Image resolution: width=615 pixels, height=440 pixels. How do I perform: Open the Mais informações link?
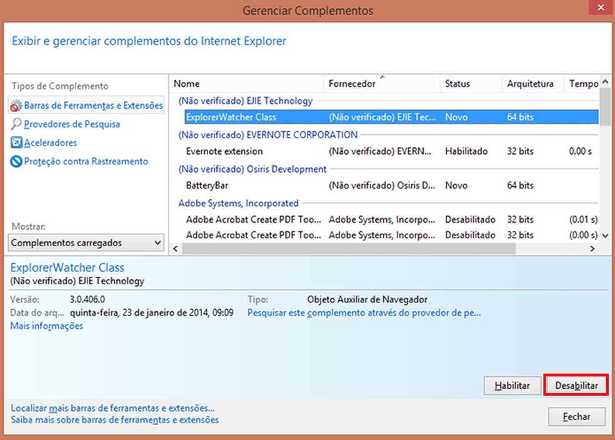click(x=46, y=326)
